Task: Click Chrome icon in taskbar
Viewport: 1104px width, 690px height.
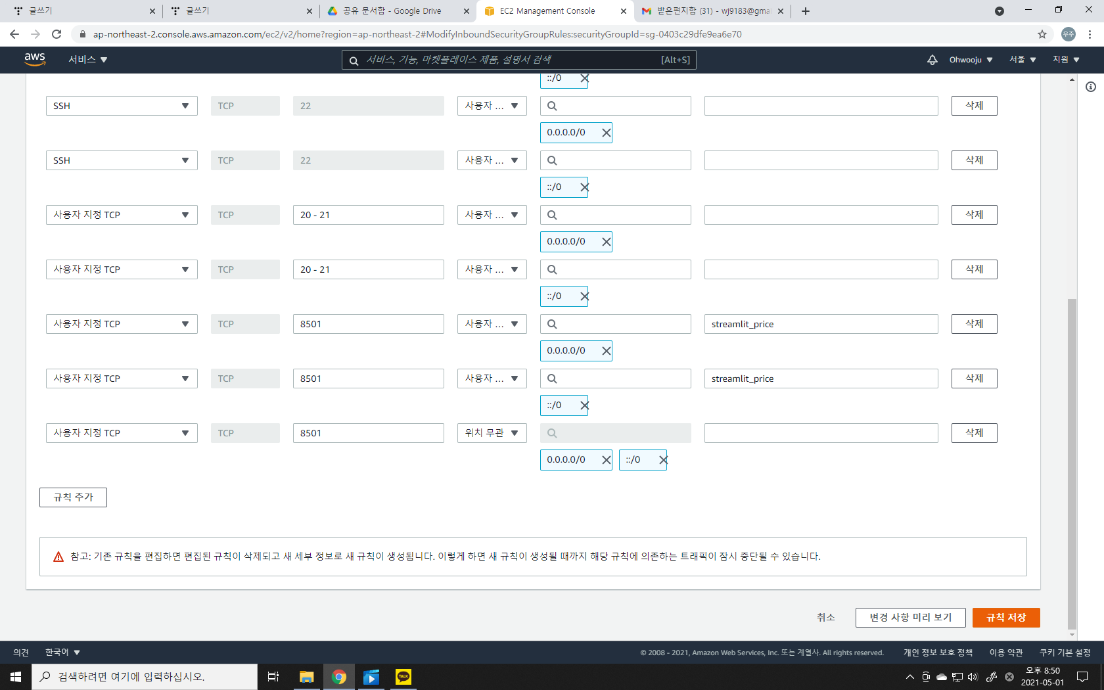Action: pyautogui.click(x=339, y=677)
